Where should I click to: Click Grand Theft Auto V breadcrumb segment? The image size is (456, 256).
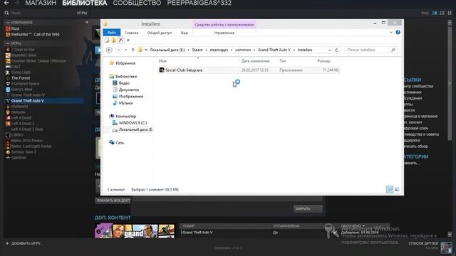(x=274, y=50)
